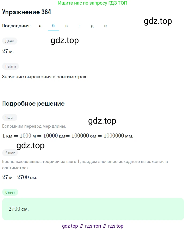Select subtask tab «а»
186x230 pixels.
tap(40, 26)
